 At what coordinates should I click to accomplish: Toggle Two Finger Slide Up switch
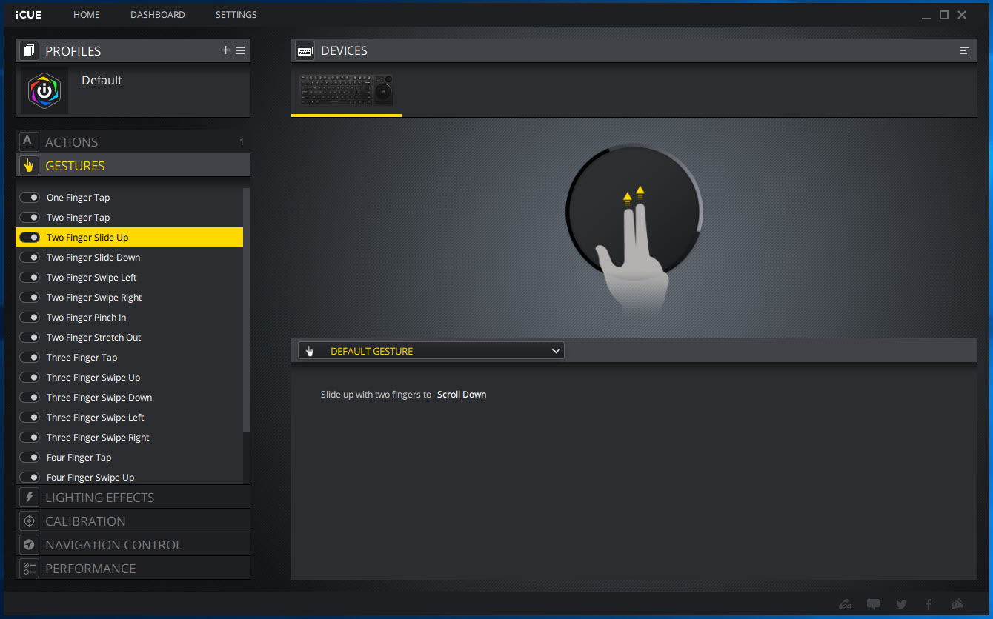click(x=30, y=238)
